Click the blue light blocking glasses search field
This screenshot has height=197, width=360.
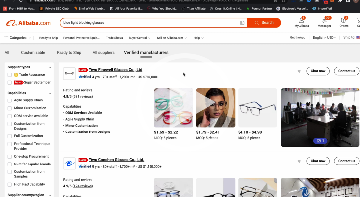[148, 23]
